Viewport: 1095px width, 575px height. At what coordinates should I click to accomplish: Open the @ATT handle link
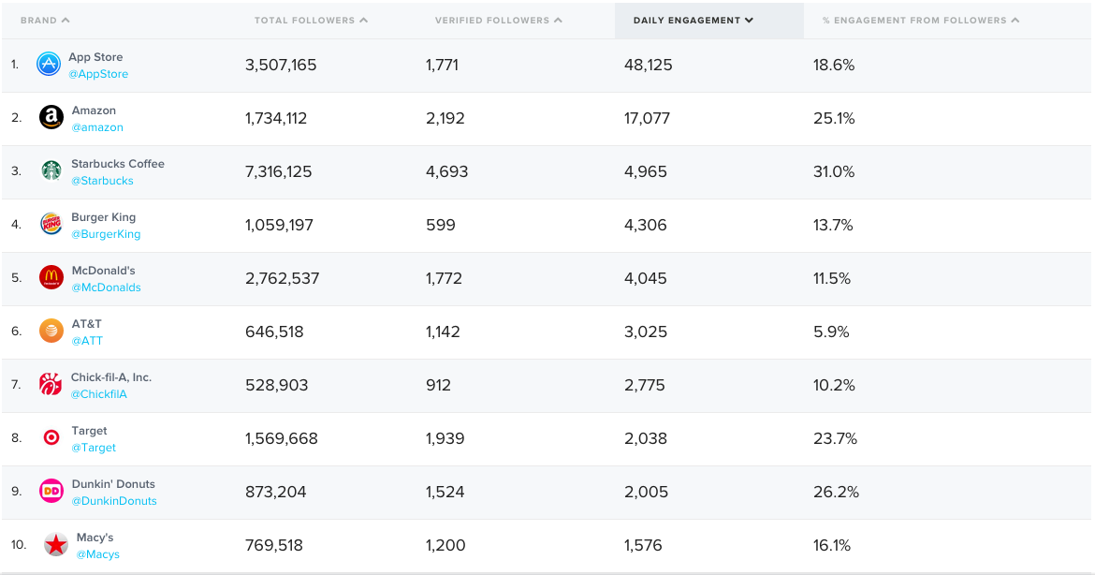[x=87, y=340]
